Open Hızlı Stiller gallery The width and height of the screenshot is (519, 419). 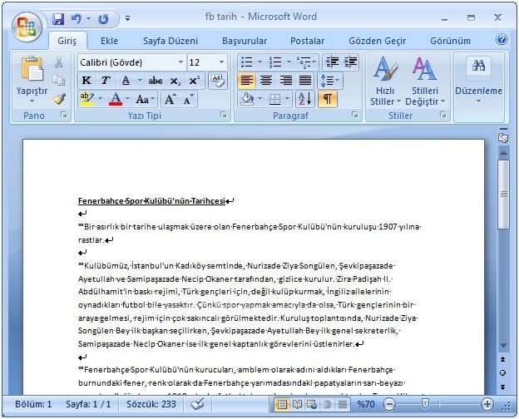tap(385, 81)
